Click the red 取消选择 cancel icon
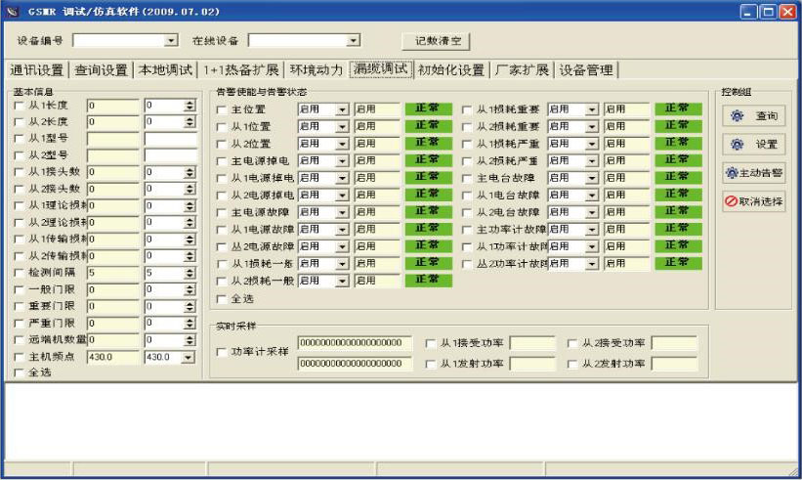 coord(731,201)
